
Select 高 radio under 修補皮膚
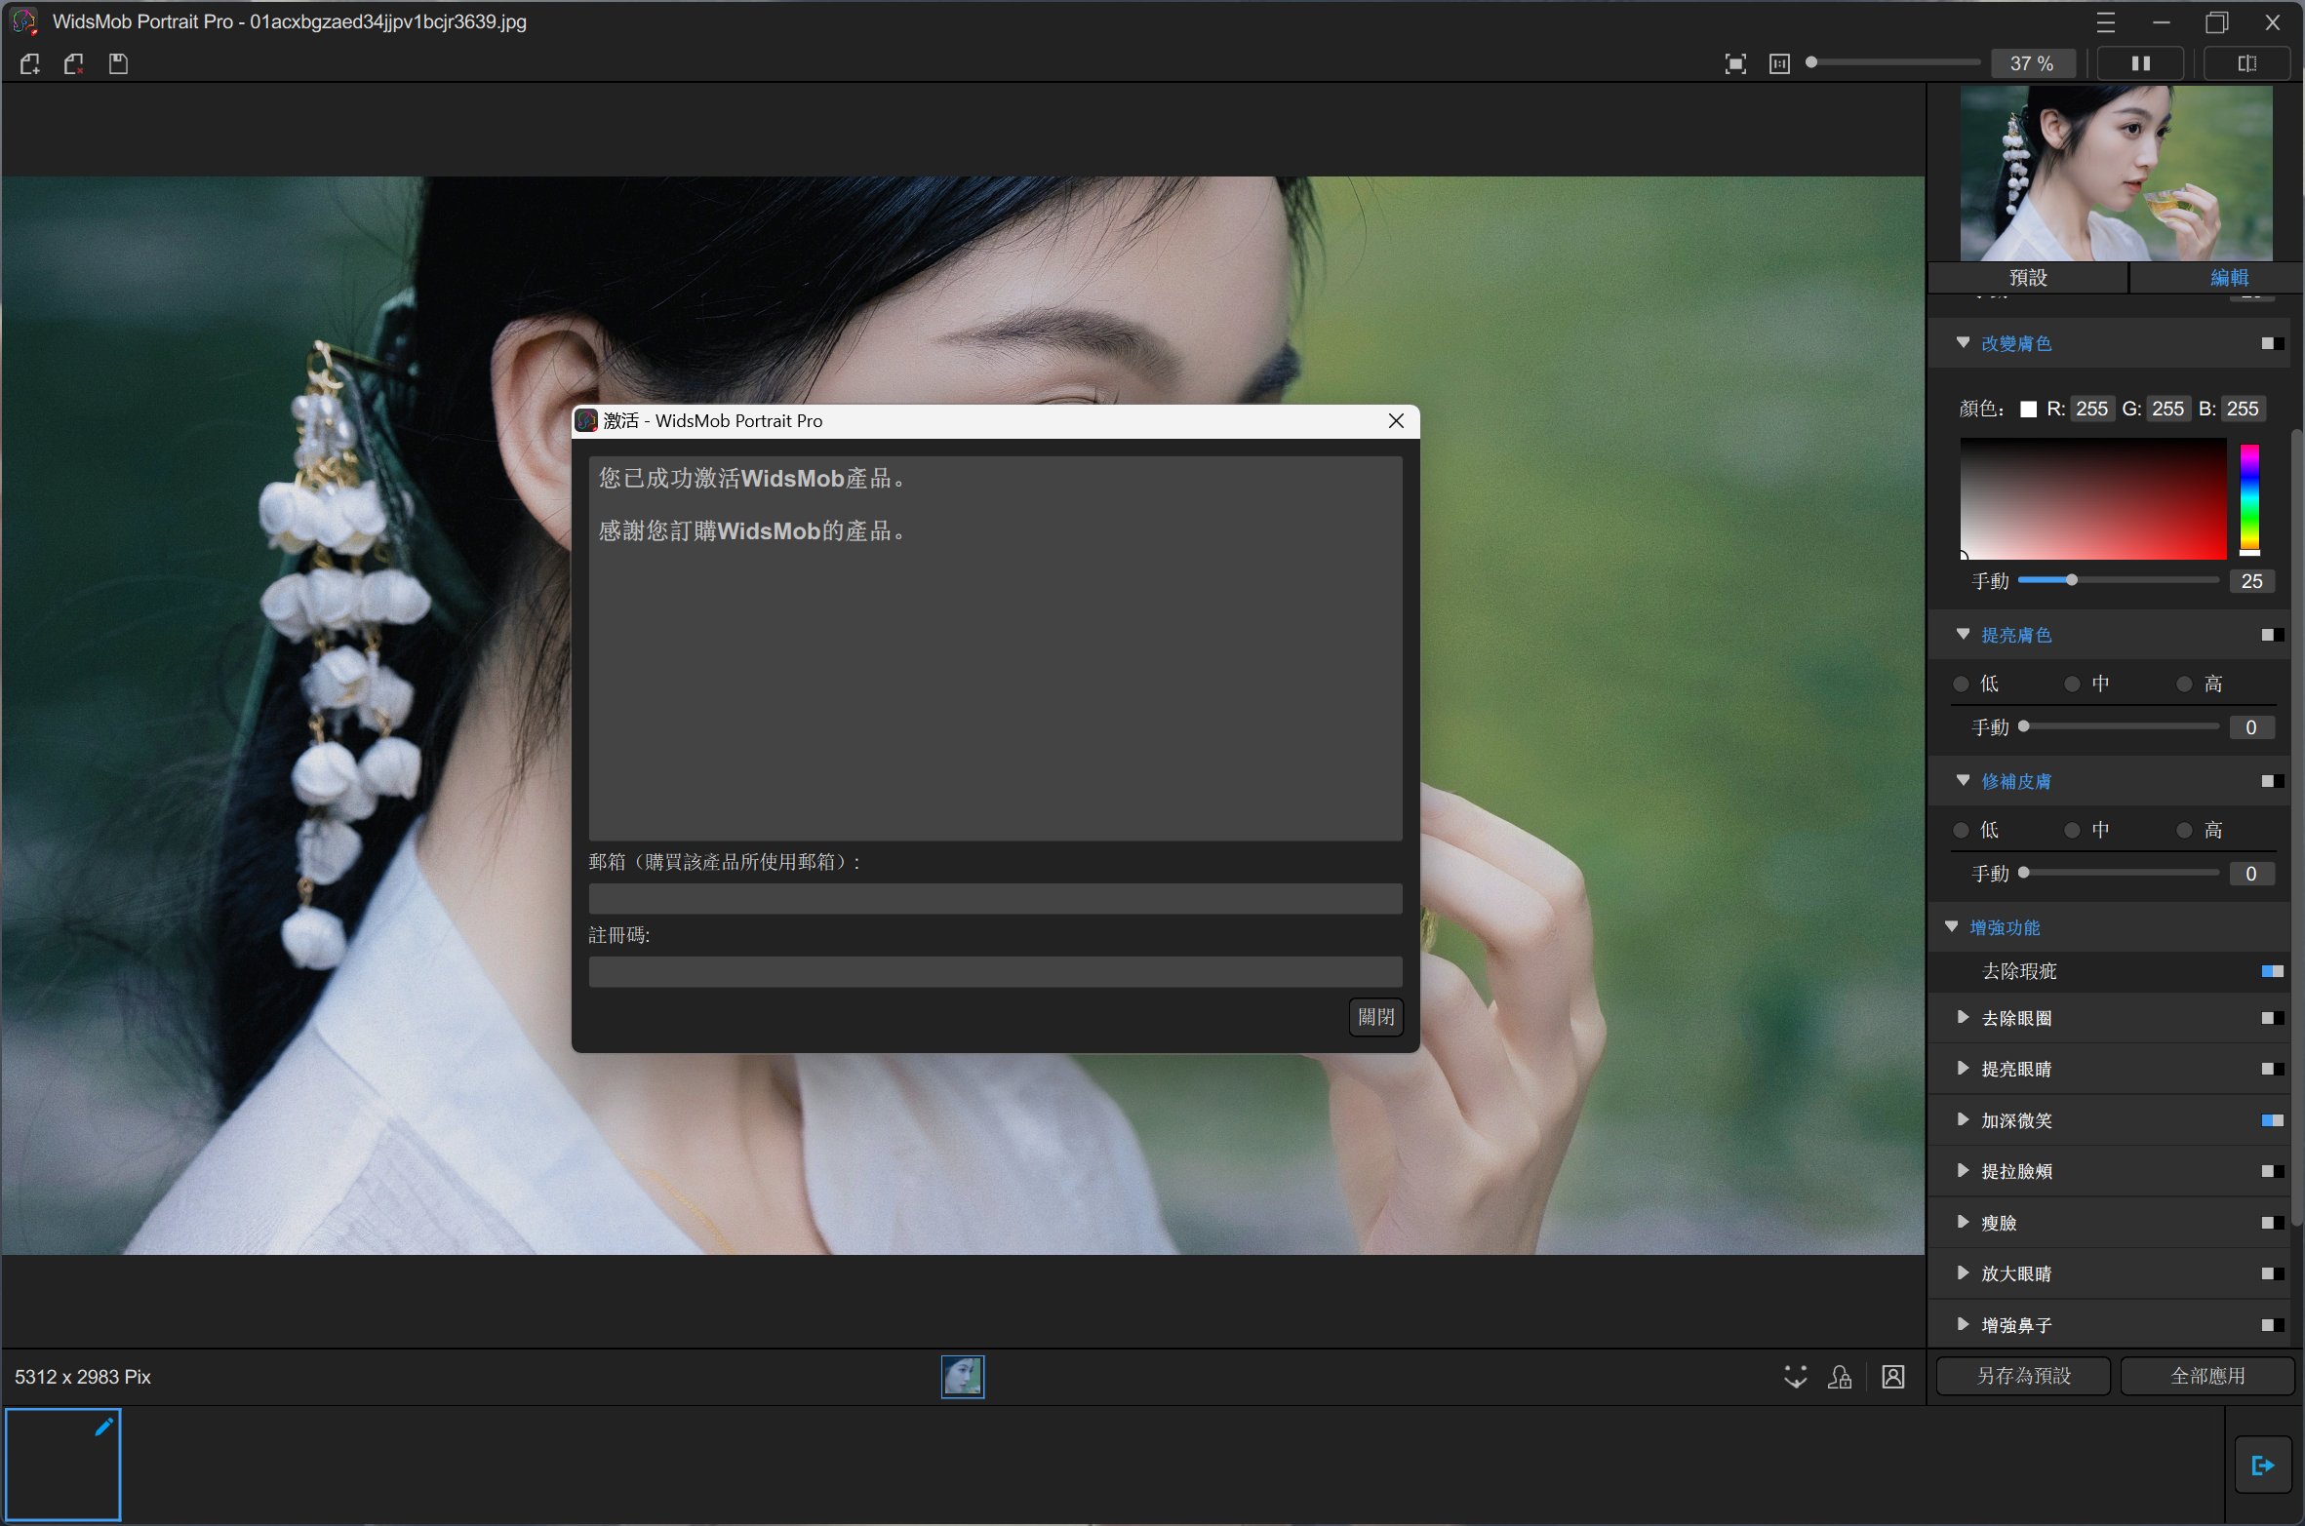pyautogui.click(x=2185, y=831)
